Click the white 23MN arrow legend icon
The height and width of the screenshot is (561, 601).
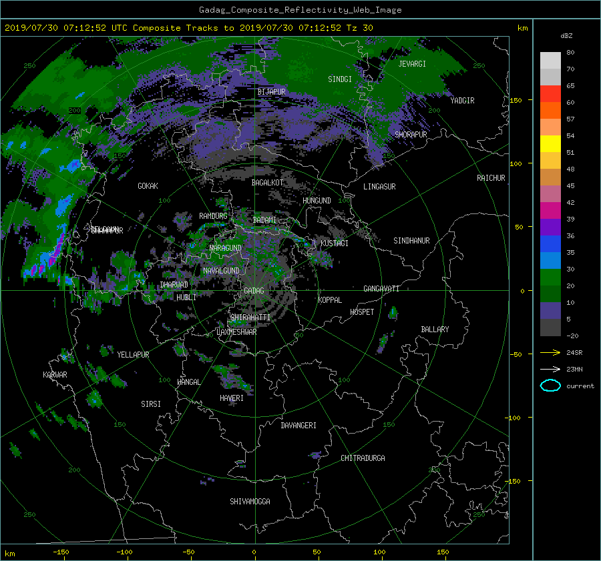coord(550,369)
